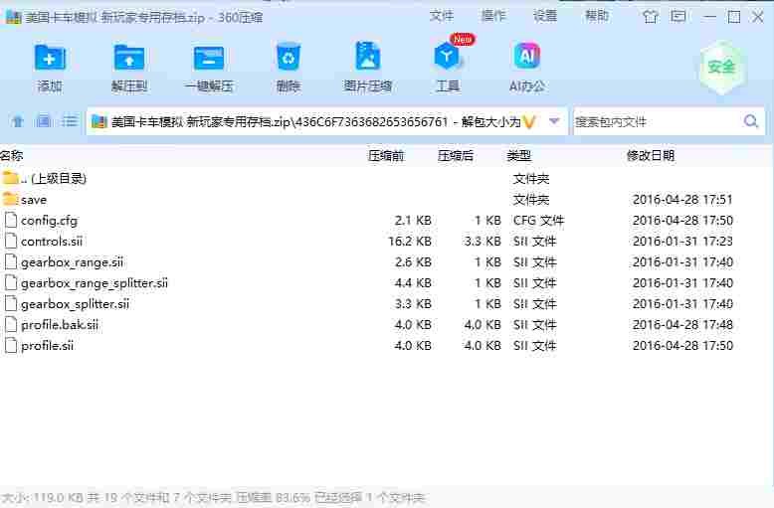
Task: Click the 360压缩 app icon in title bar
Action: pos(13,17)
